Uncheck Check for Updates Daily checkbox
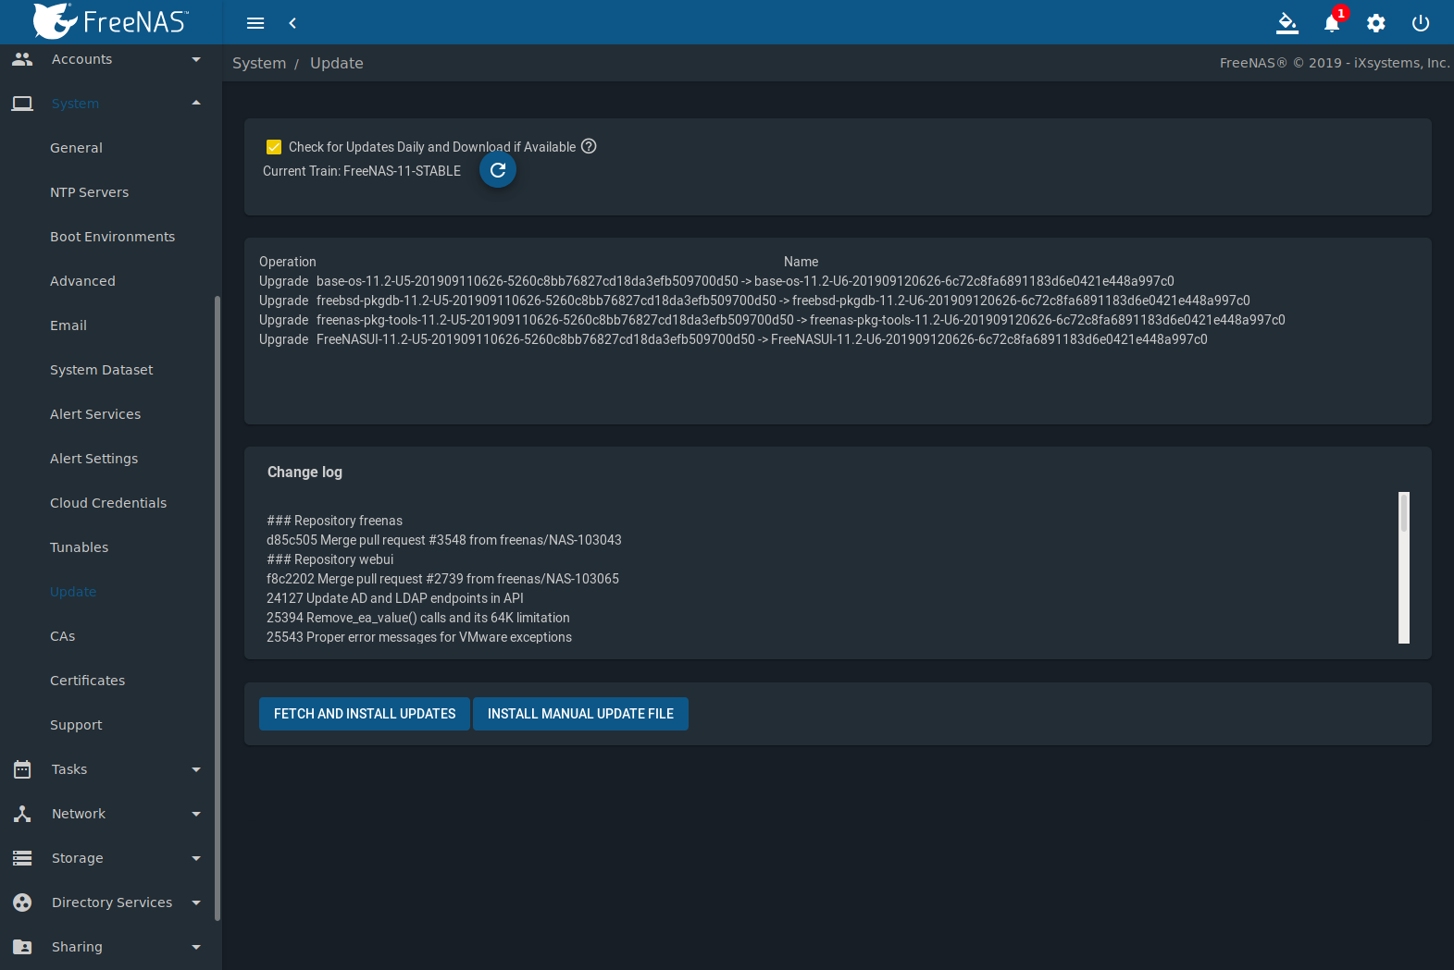Screen dimensions: 1454x970 [x=274, y=147]
